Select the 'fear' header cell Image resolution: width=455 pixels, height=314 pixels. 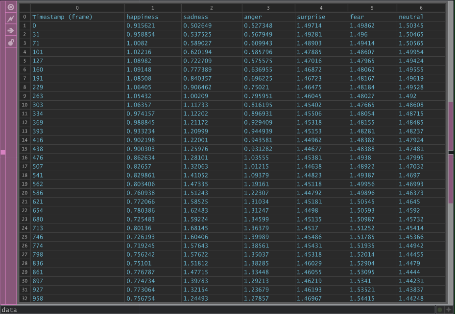pyautogui.click(x=372, y=17)
